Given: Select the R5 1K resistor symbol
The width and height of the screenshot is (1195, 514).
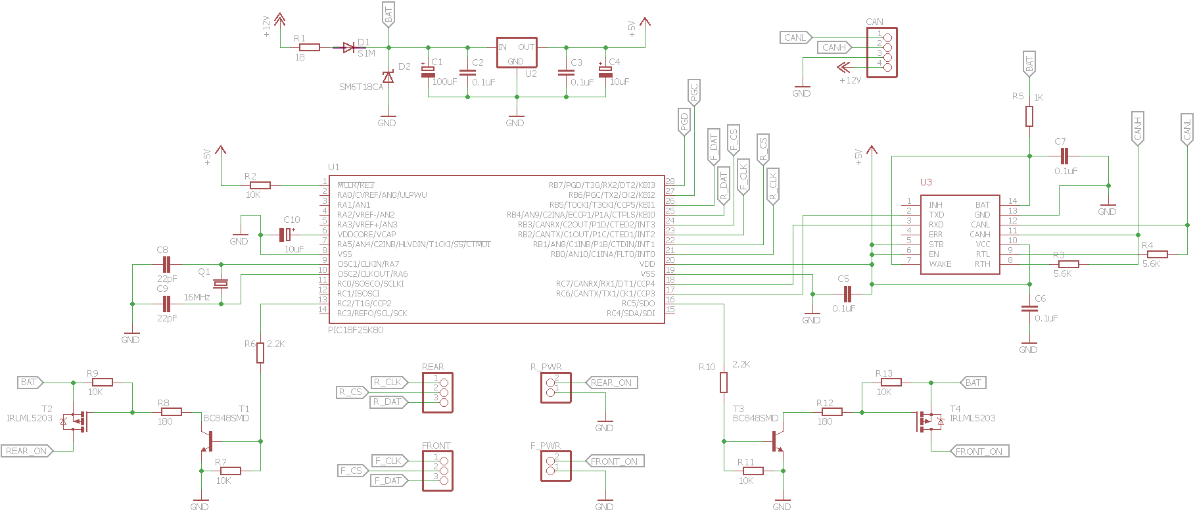Looking at the screenshot, I should pos(1029,116).
